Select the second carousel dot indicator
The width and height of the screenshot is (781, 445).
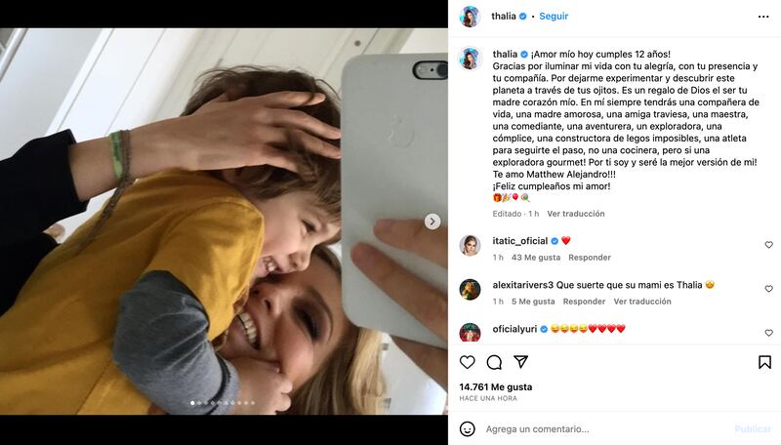(x=199, y=403)
